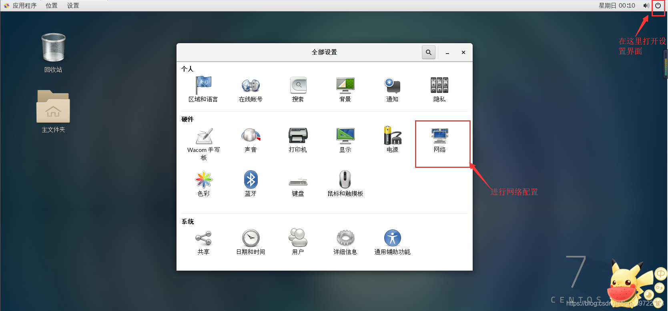Viewport: 668px width, 311px height.
Task: Open the 应用程序 menu
Action: (20, 6)
